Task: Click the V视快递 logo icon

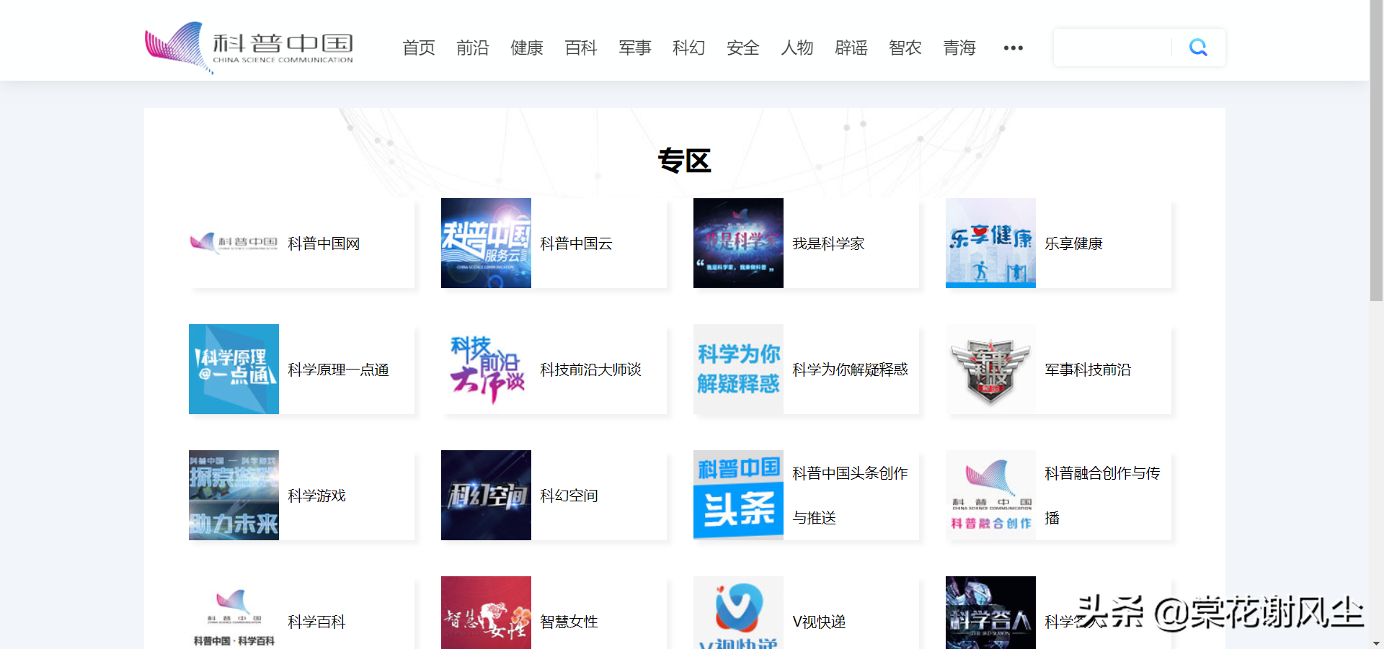Action: pos(738,613)
